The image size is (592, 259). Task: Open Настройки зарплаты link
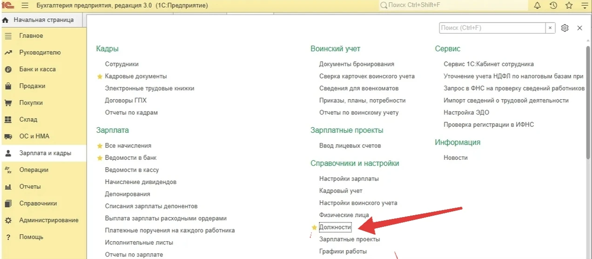tap(349, 179)
